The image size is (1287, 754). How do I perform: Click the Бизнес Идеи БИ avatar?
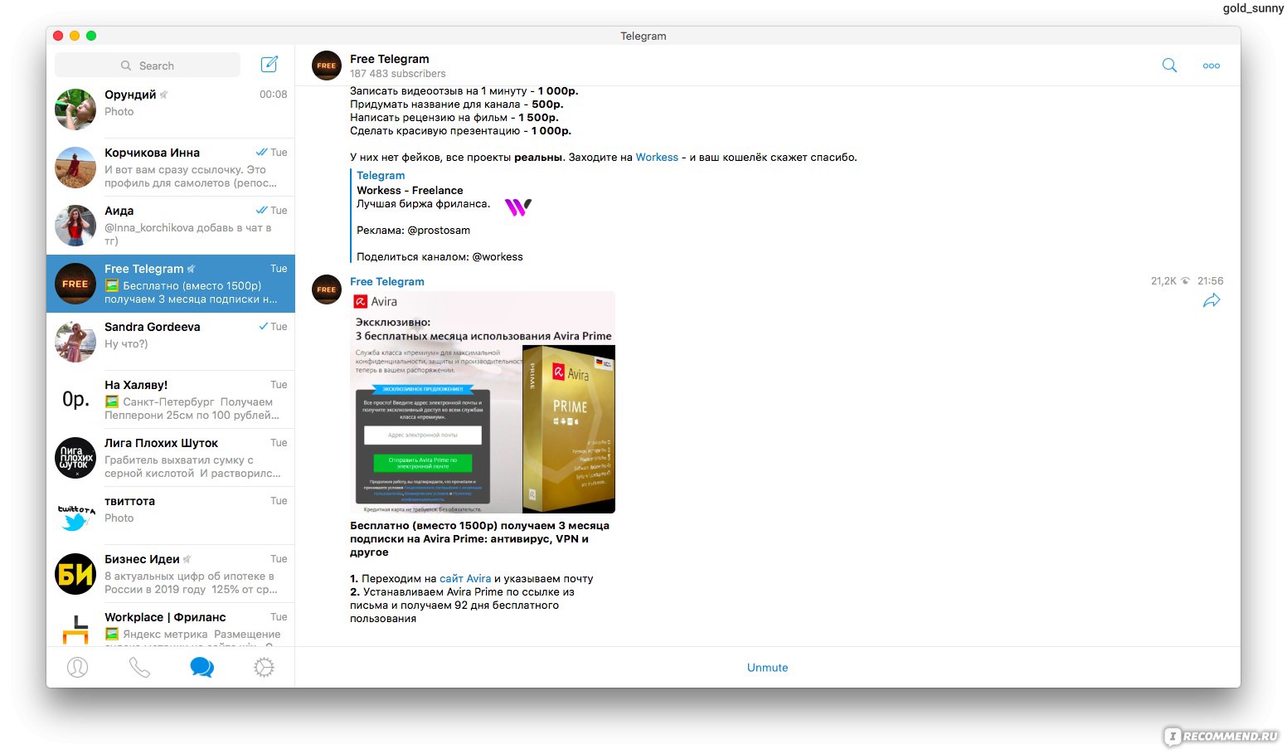pos(75,574)
